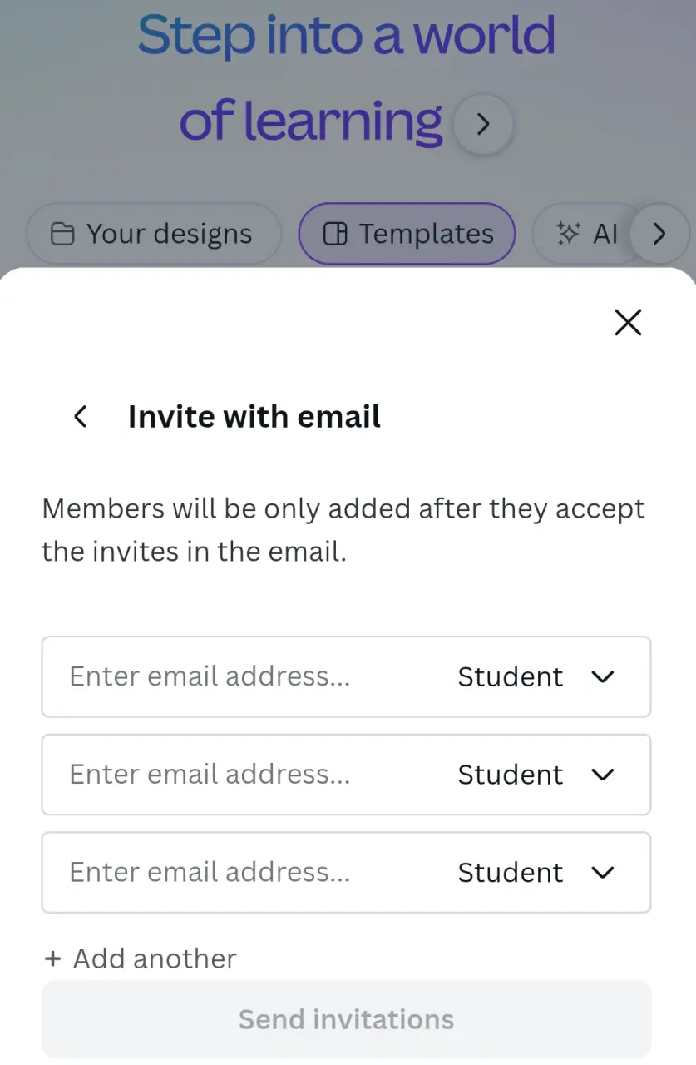Close the invite dialog with the X icon

point(628,322)
